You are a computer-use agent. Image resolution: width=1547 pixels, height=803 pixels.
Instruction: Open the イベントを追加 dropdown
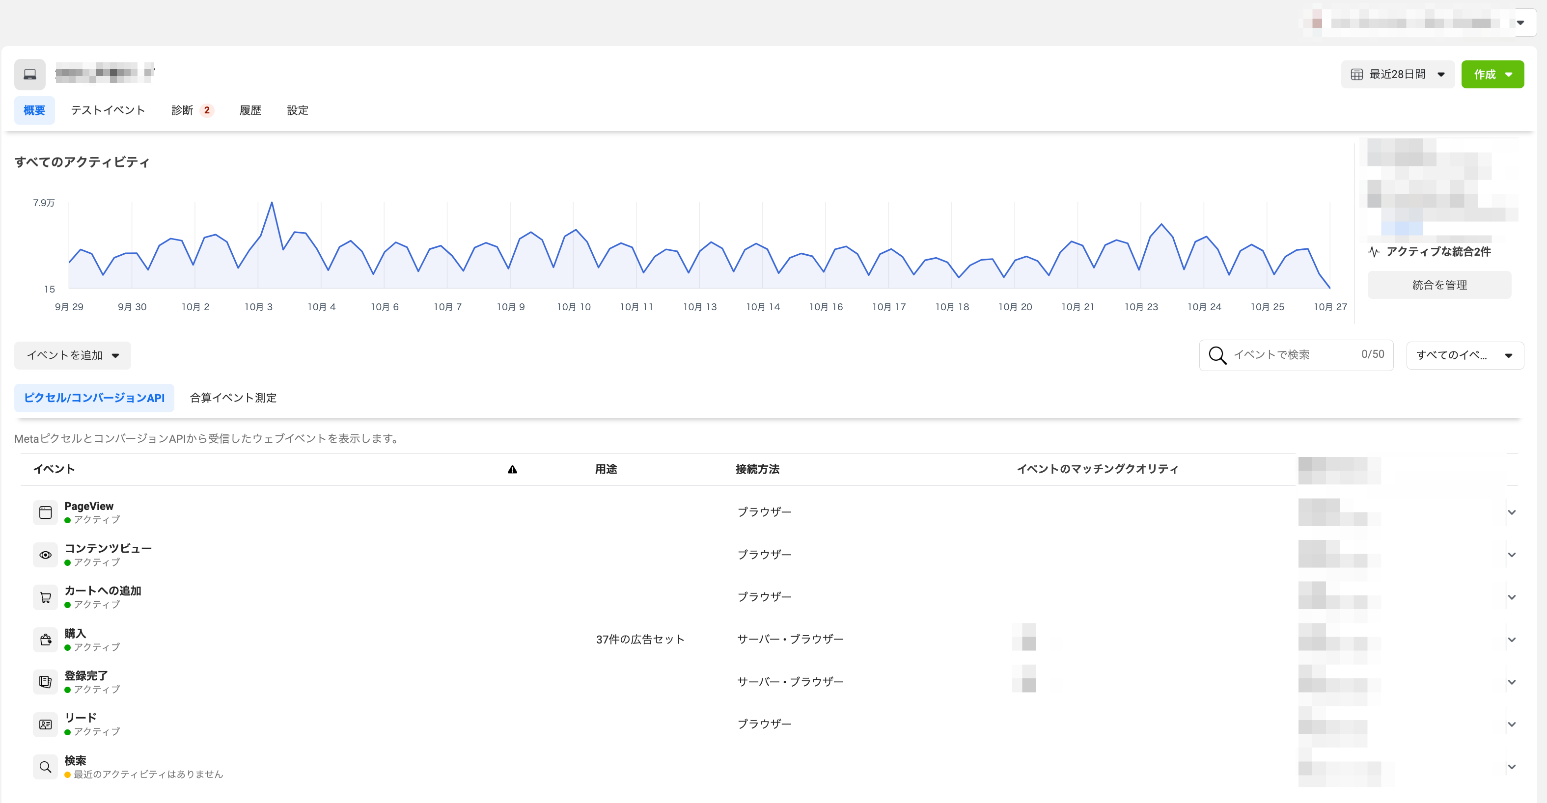pos(73,355)
